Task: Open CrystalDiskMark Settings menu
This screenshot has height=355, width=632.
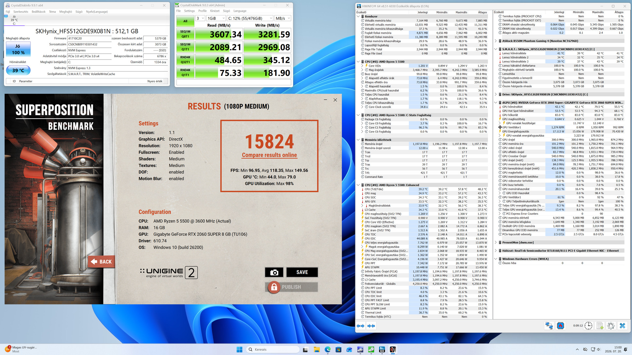Action: point(189,11)
